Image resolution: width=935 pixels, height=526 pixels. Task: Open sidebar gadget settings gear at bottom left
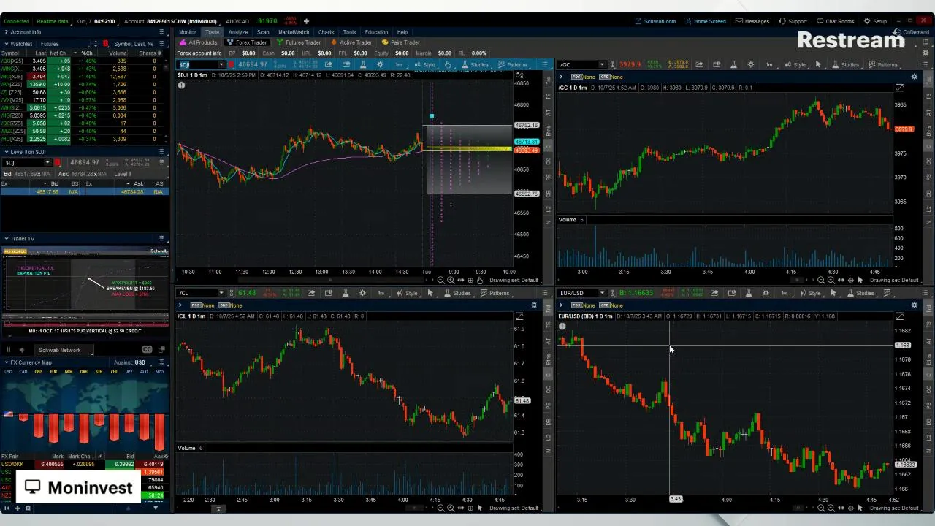click(28, 508)
